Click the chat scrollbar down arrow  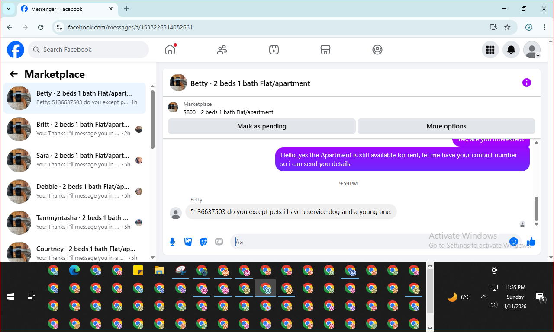point(537,224)
